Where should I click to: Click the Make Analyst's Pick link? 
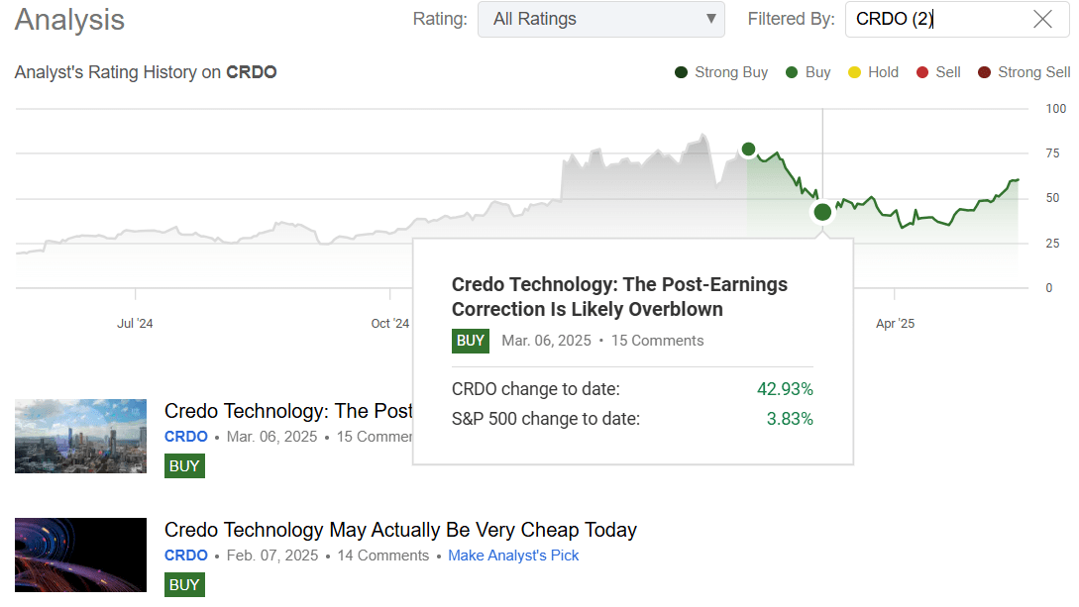(x=513, y=556)
